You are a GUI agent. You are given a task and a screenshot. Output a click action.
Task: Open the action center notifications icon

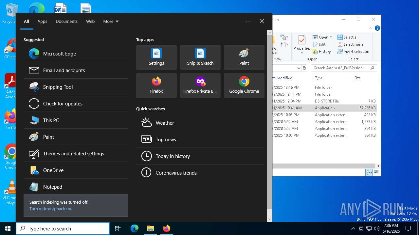tap(408, 228)
